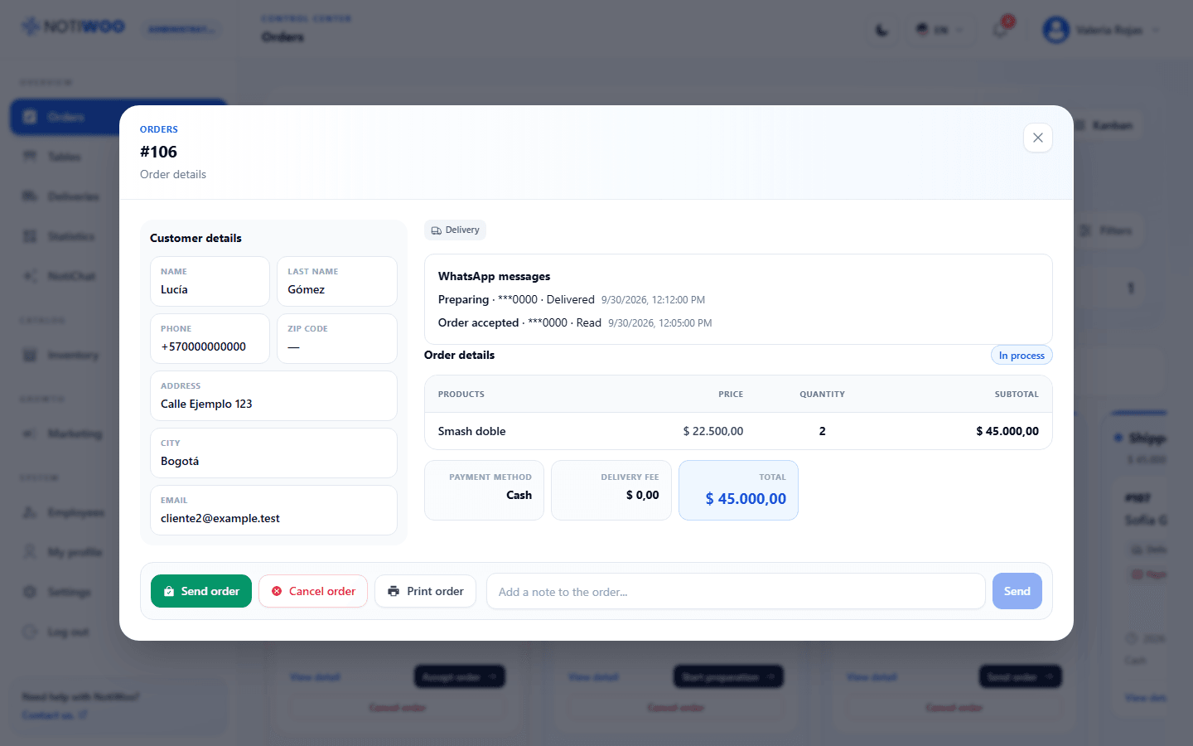Open Marketing in the sidebar
Viewport: 1193px width, 746px height.
click(65, 434)
